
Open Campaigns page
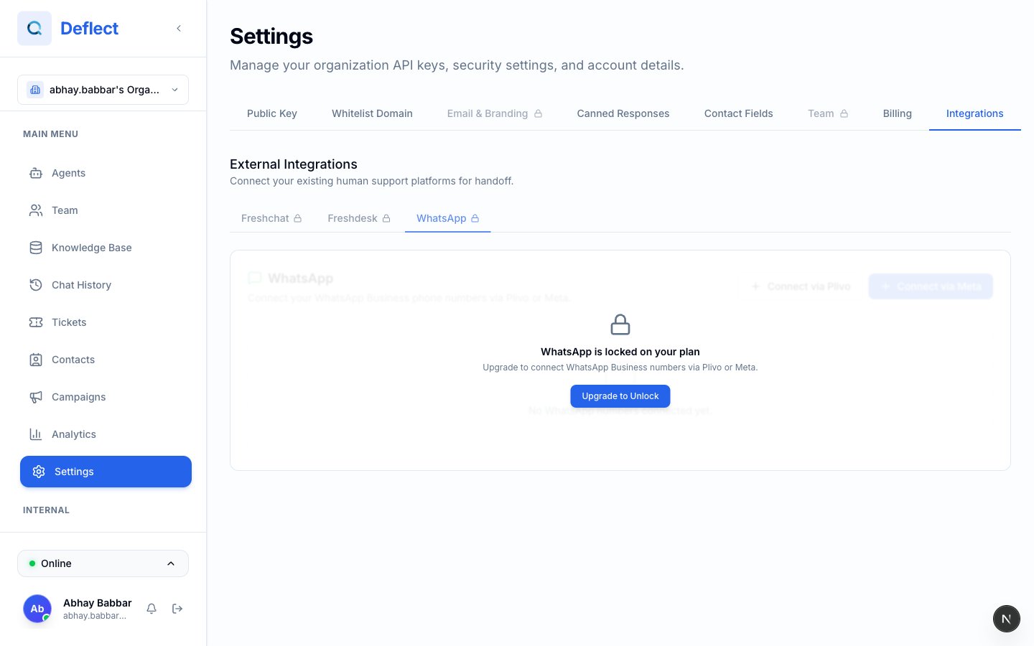pos(106,397)
